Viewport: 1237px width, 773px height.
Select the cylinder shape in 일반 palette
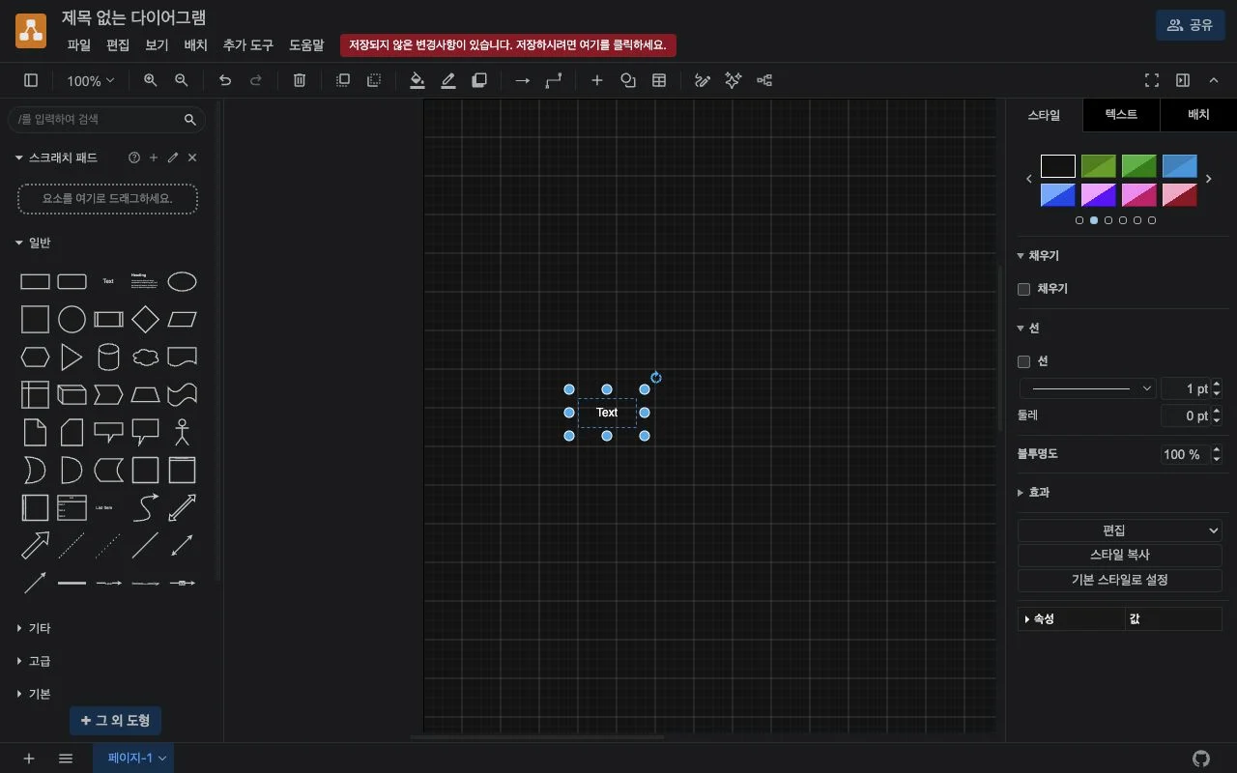(108, 358)
